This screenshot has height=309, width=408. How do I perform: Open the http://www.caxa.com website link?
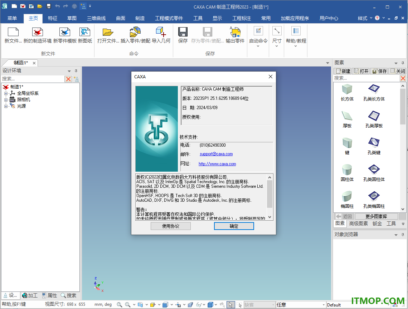click(217, 164)
